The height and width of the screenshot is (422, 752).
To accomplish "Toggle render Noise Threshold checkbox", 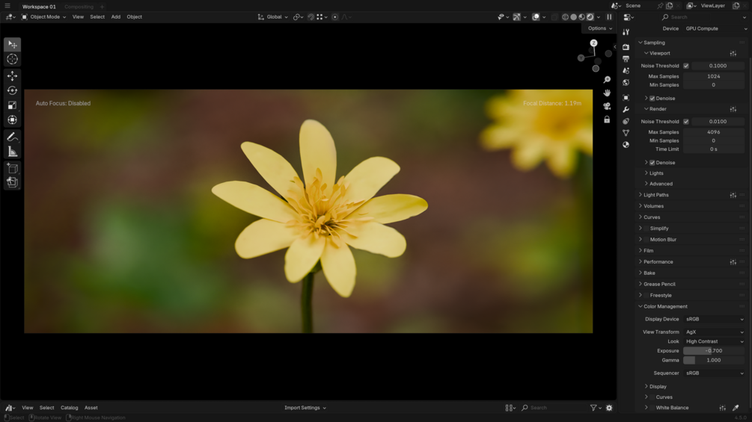I will tap(686, 122).
